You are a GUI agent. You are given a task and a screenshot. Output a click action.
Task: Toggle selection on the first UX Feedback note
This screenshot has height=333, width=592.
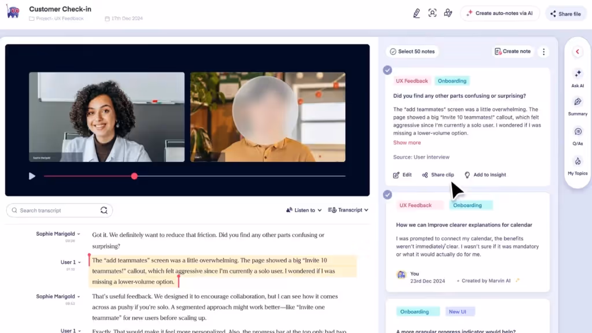(387, 70)
